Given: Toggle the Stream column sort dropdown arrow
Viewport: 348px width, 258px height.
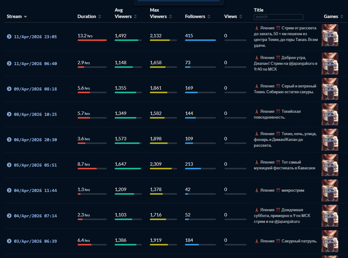Looking at the screenshot, I should 25,17.
